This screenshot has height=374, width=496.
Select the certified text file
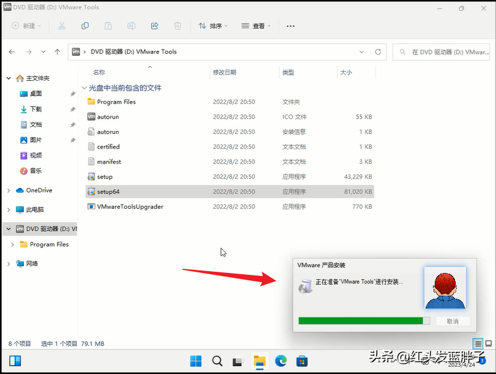coord(230,147)
